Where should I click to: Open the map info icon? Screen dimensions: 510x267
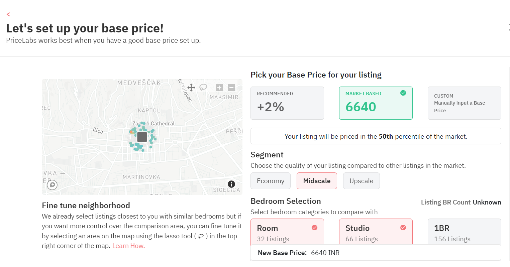tap(231, 184)
